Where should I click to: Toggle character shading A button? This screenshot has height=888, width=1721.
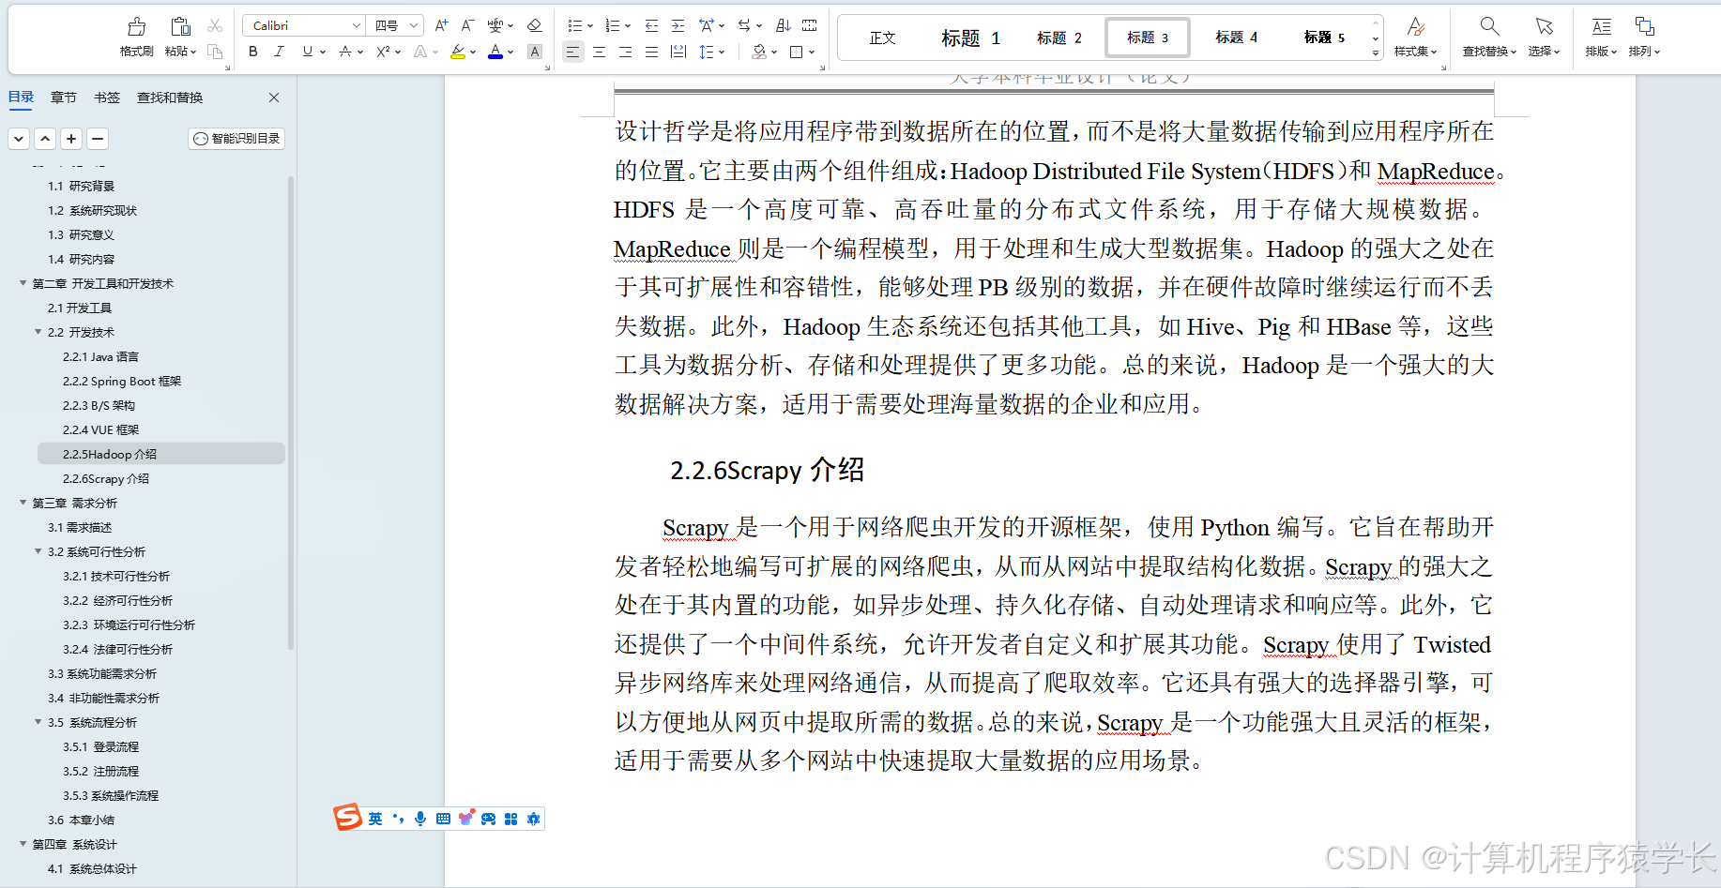coord(535,52)
